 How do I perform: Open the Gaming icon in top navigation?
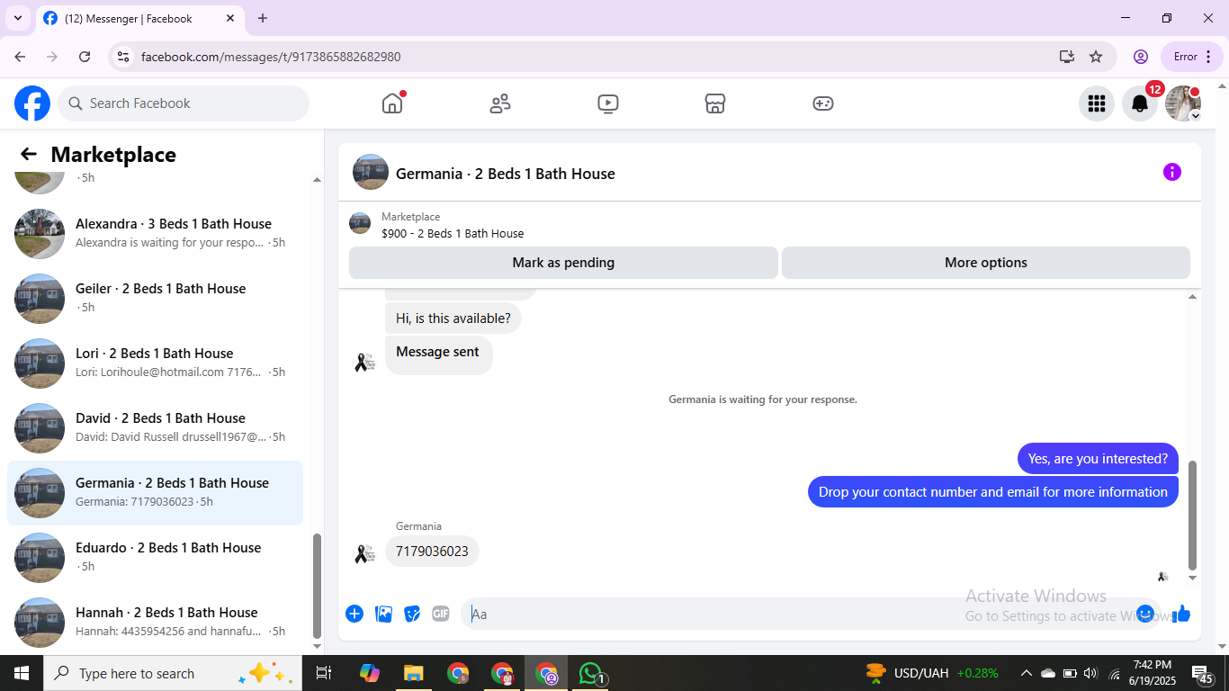click(823, 103)
